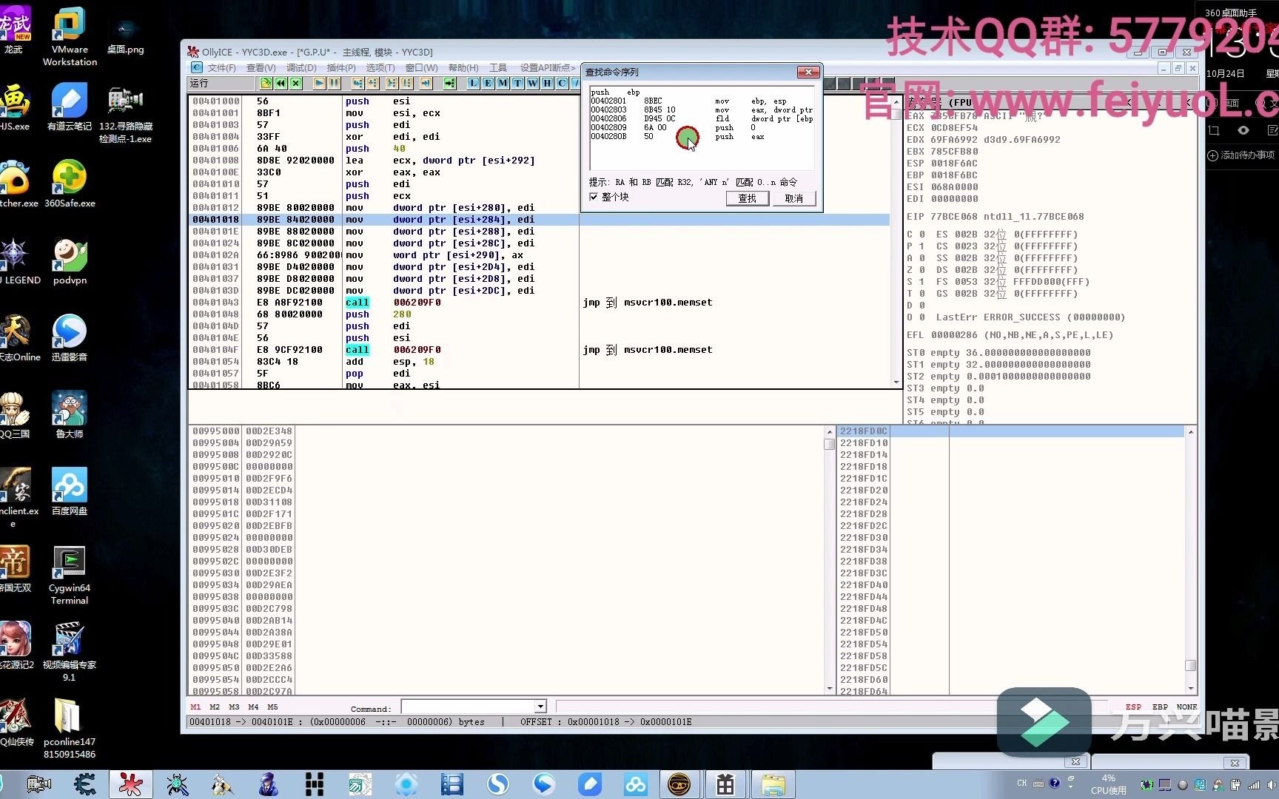Open CPU window (C button)
1279x799 pixels.
click(562, 83)
